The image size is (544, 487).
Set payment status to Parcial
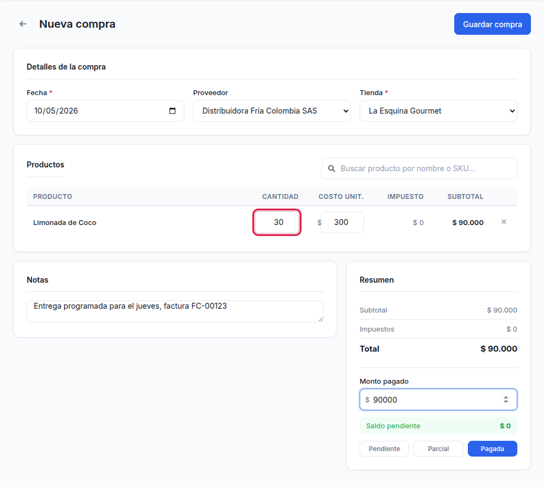438,448
